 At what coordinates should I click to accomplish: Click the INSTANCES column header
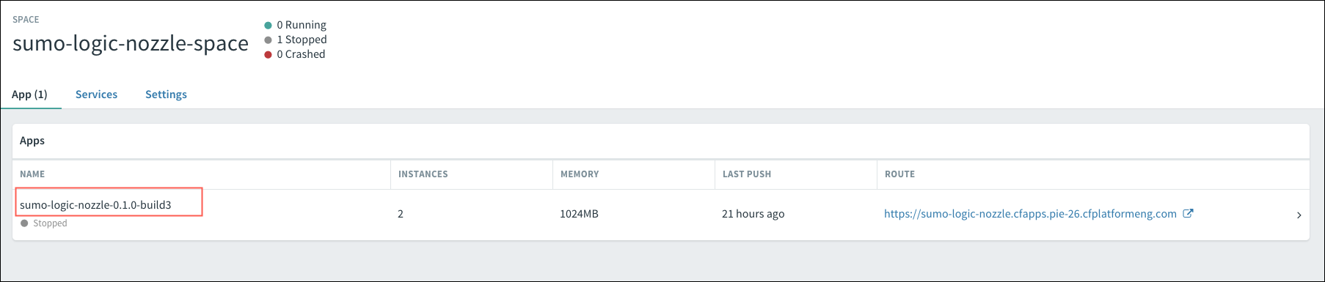click(x=423, y=174)
